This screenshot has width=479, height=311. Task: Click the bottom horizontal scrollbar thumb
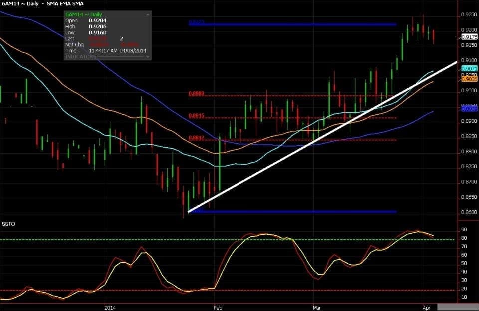click(458, 308)
